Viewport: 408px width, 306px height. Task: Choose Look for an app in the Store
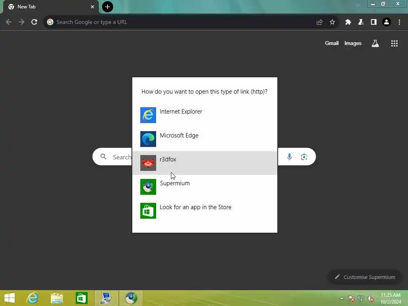205,211
